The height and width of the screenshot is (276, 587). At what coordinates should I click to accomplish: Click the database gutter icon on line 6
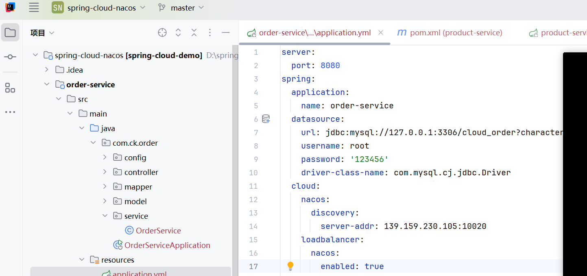(266, 119)
